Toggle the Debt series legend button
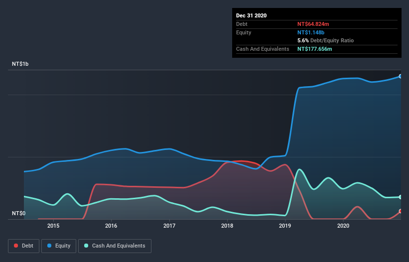 pos(24,246)
